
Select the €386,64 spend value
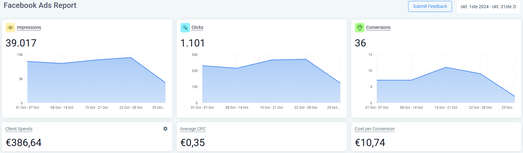coord(24,143)
